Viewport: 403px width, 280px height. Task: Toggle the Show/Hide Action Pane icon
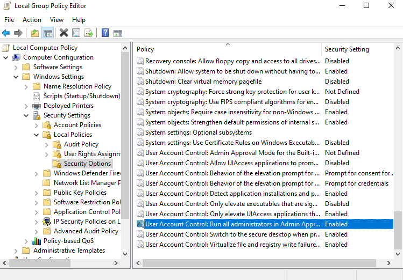pyautogui.click(x=118, y=33)
